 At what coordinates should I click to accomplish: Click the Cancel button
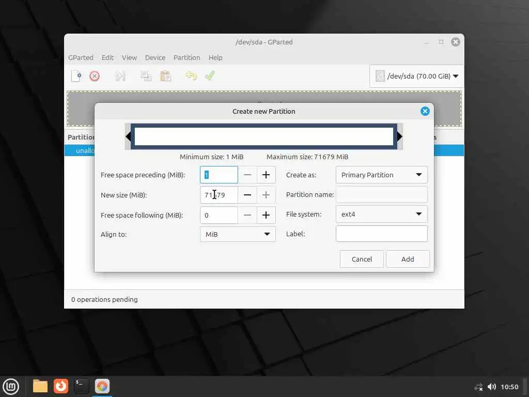362,259
